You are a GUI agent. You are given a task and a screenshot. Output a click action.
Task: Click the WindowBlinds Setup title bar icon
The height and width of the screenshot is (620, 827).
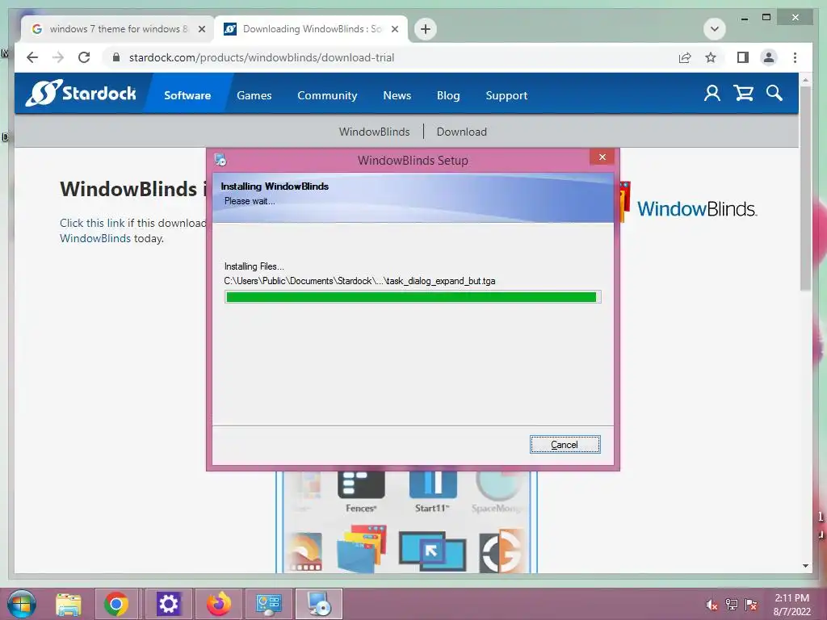(x=220, y=159)
